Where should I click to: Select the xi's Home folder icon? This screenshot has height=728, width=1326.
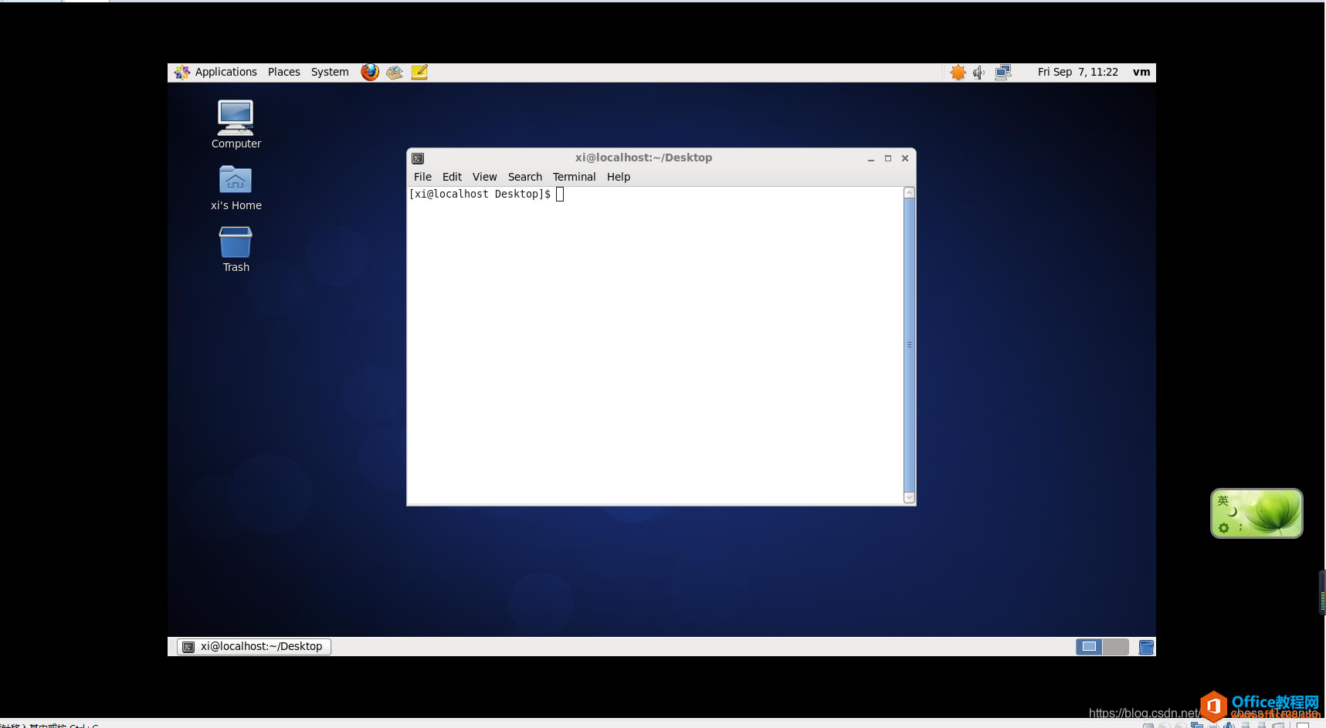(236, 188)
